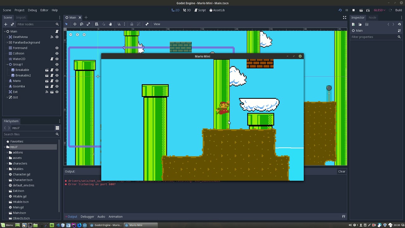Screen dimensions: 405x228
Task: Toggle visibility of Mario node
Action: (x=57, y=81)
